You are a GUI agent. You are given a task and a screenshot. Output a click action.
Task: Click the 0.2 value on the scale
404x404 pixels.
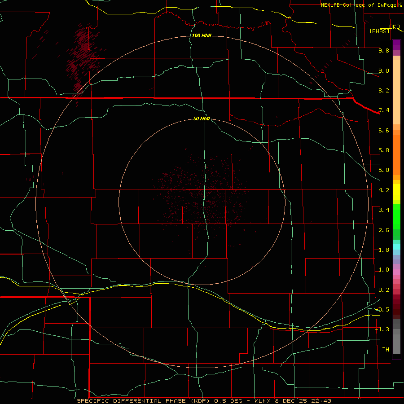point(384,290)
